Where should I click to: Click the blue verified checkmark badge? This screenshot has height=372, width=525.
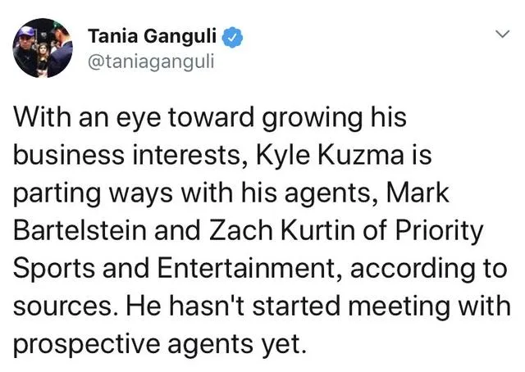click(232, 37)
